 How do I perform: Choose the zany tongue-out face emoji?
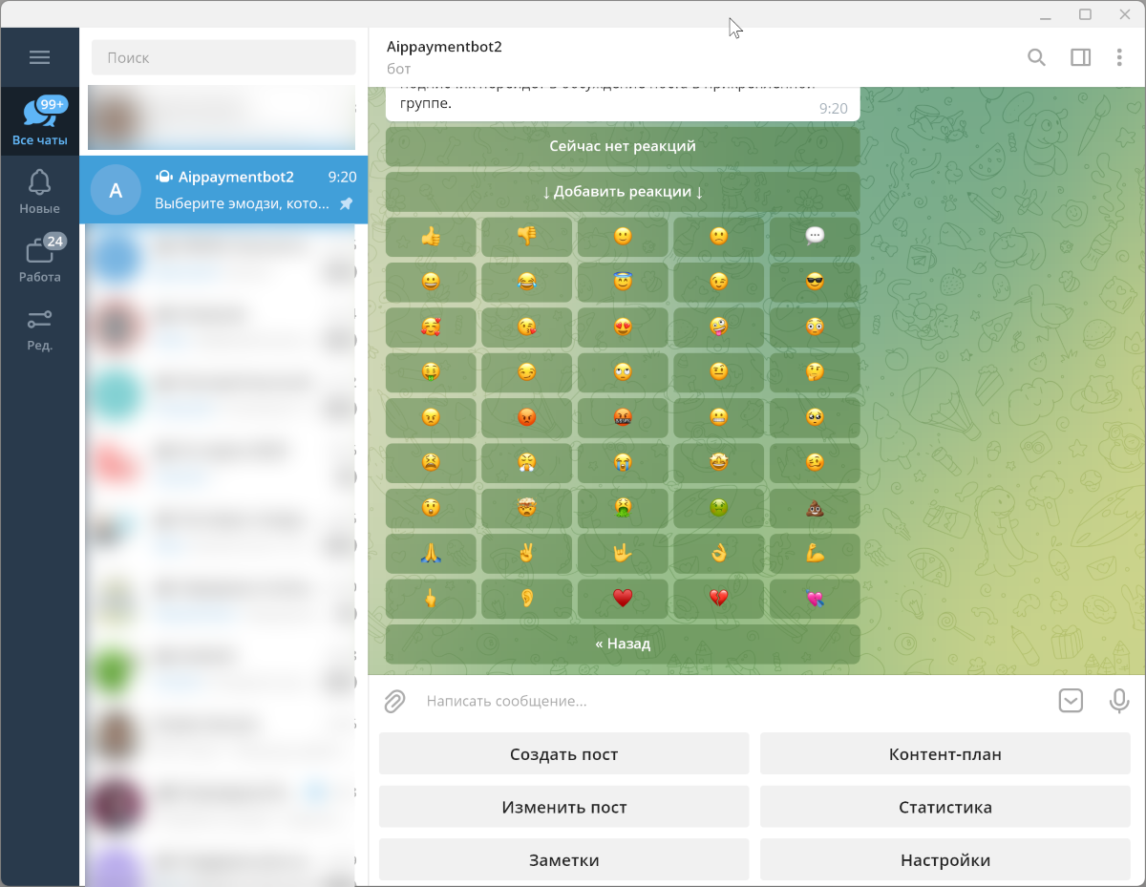point(719,327)
